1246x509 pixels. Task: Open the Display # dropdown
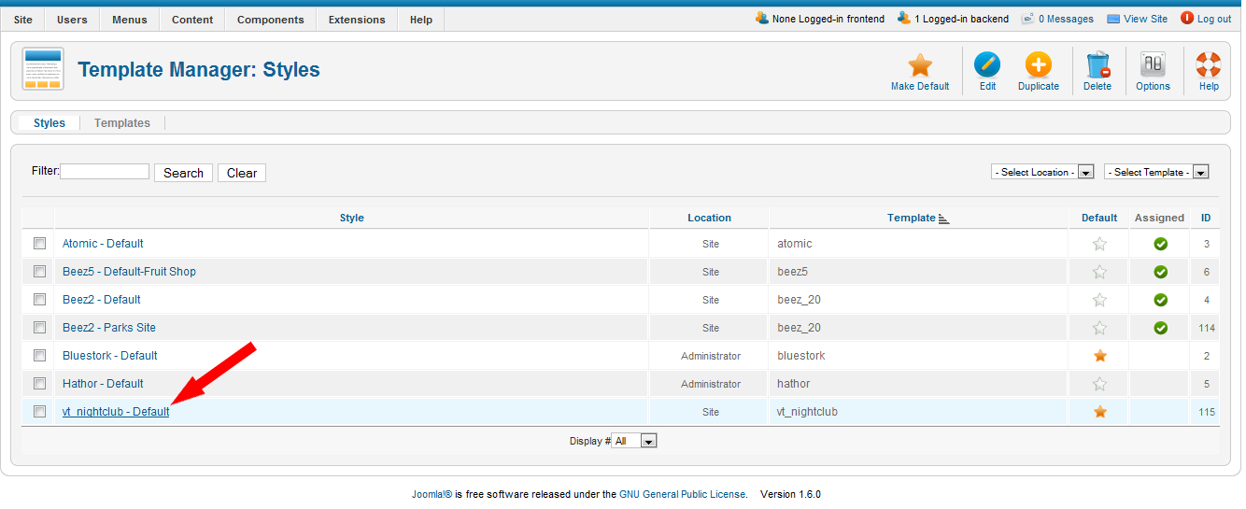coord(634,441)
